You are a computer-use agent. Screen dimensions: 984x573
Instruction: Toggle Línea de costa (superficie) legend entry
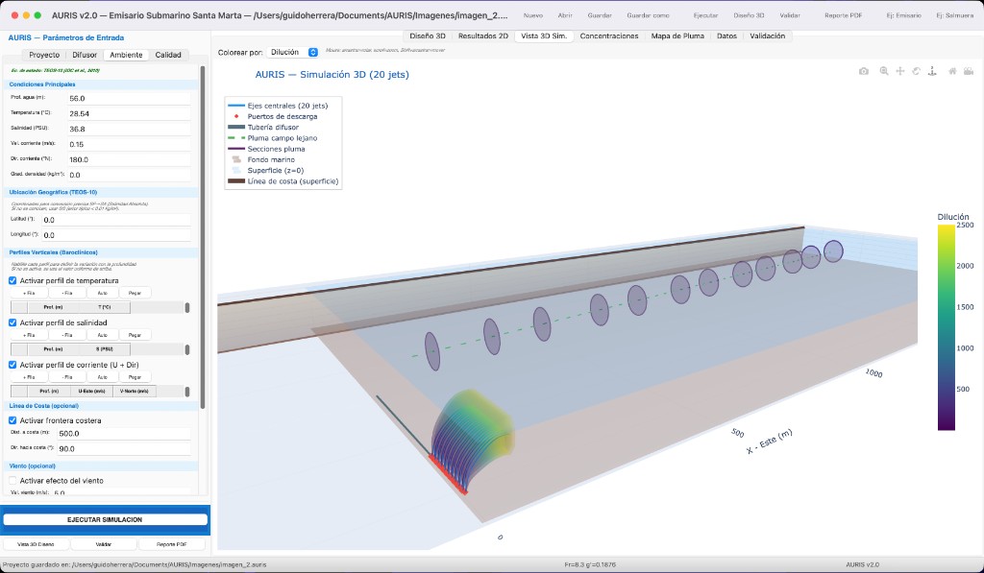point(283,181)
